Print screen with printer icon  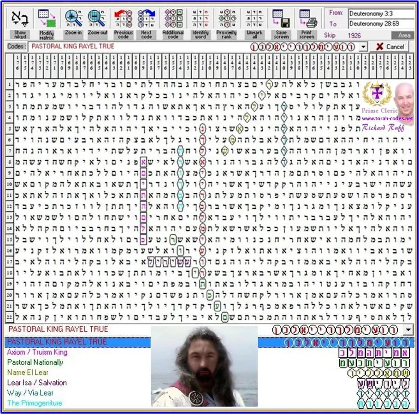(x=307, y=23)
